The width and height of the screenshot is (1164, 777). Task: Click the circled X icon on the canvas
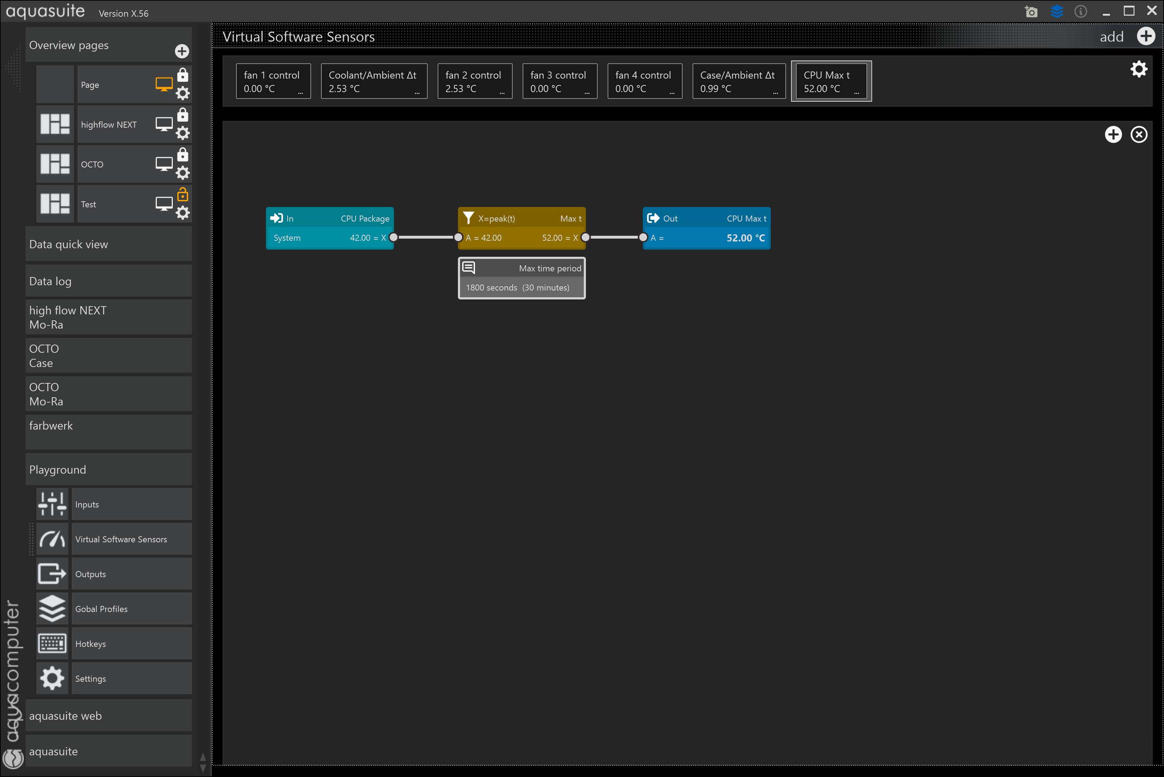1139,134
